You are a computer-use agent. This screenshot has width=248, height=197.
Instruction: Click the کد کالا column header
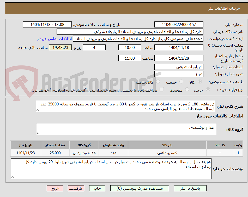[x=220, y=145]
